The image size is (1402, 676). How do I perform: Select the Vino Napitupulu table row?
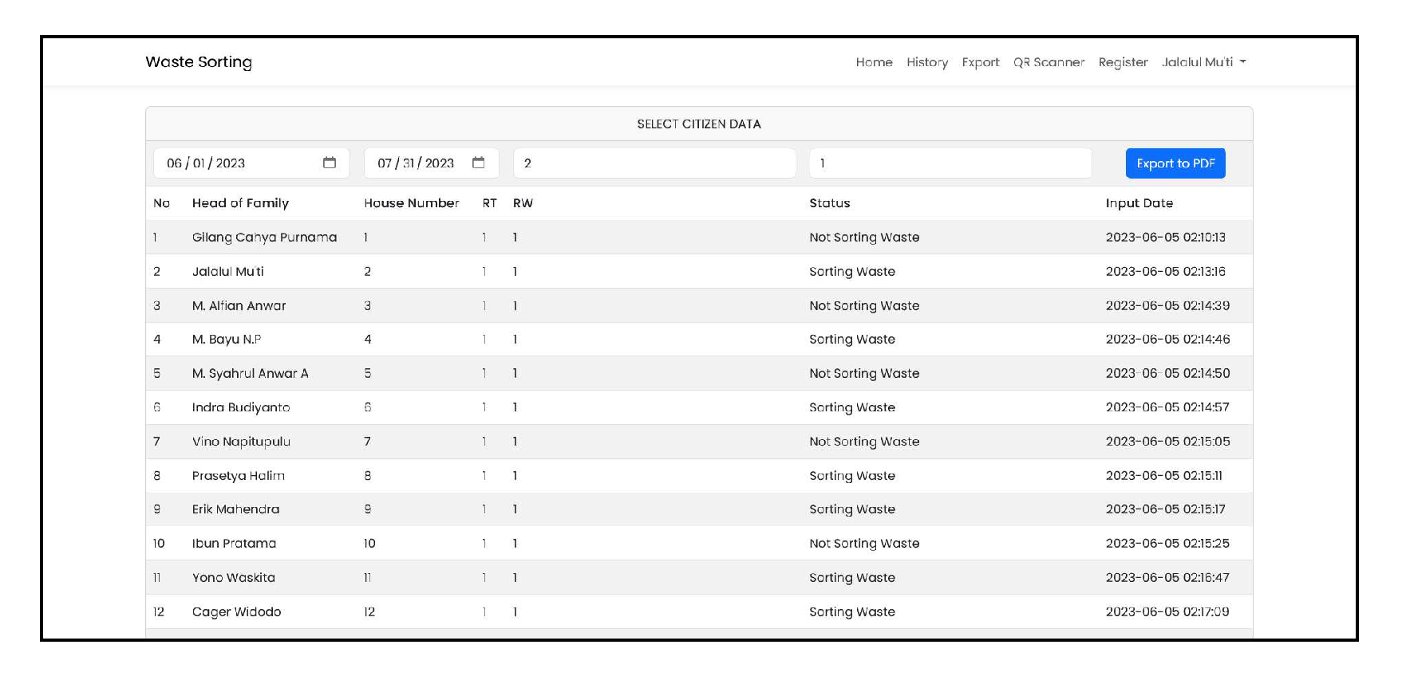click(x=241, y=442)
